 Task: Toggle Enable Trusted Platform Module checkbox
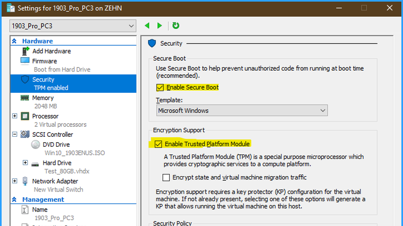[158, 144]
